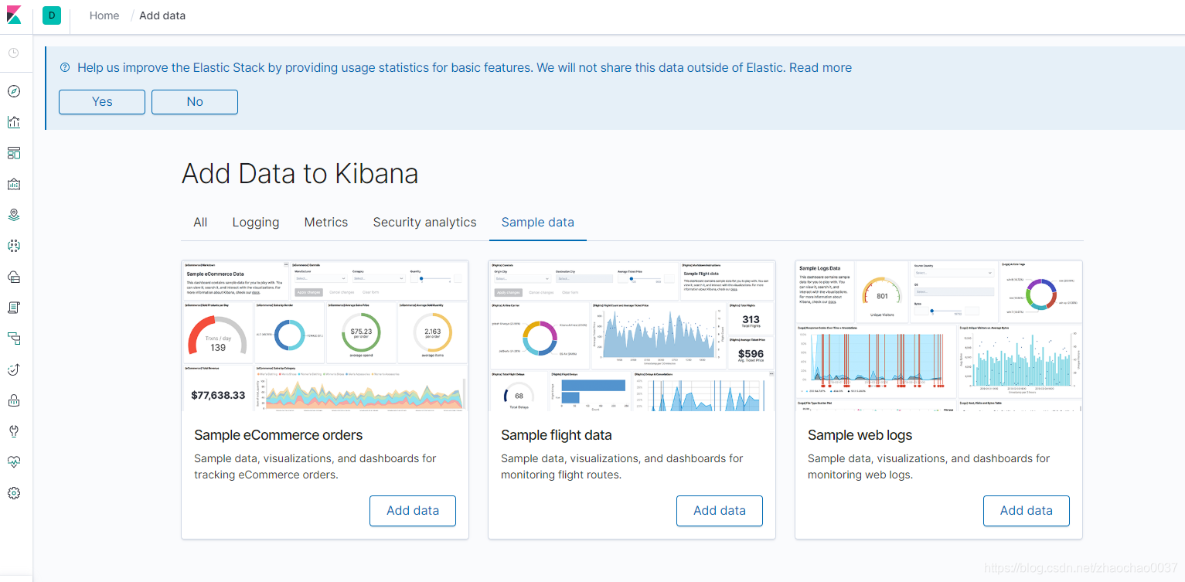Open APM icon in sidebar

(14, 339)
